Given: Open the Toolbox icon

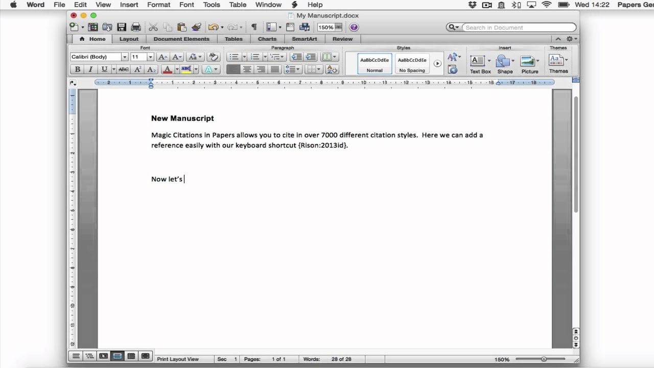Looking at the screenshot, I should click(290, 27).
